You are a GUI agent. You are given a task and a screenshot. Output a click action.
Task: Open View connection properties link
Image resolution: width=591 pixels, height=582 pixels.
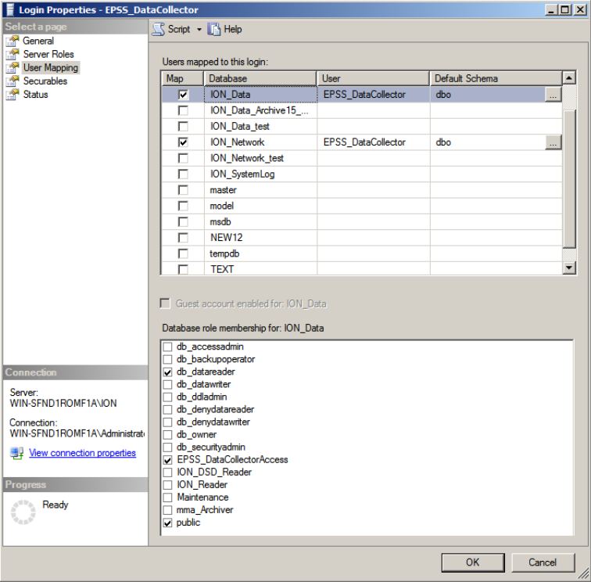point(82,453)
